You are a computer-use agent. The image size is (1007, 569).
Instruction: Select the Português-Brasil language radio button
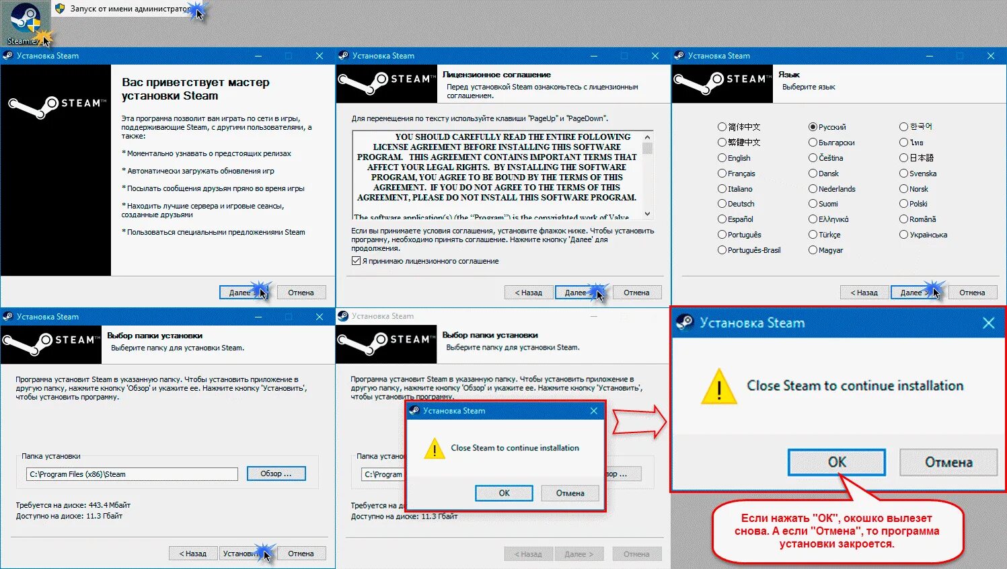pyautogui.click(x=722, y=250)
